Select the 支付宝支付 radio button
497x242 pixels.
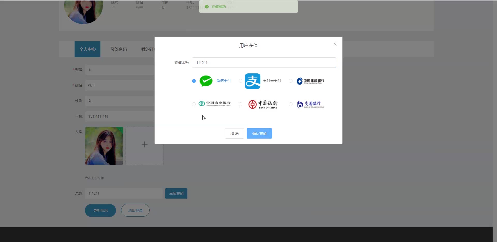pos(240,81)
